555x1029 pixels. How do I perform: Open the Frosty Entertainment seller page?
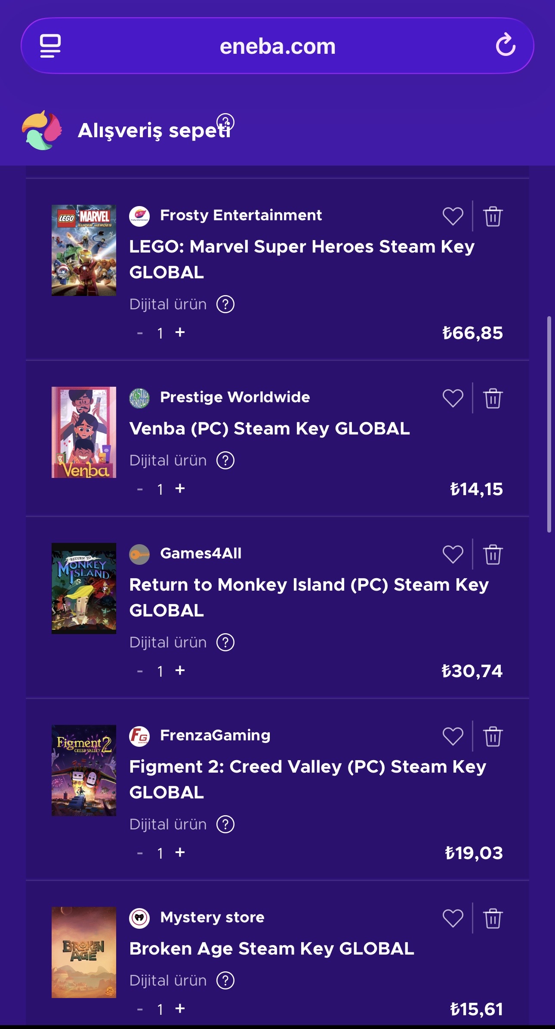coord(240,215)
